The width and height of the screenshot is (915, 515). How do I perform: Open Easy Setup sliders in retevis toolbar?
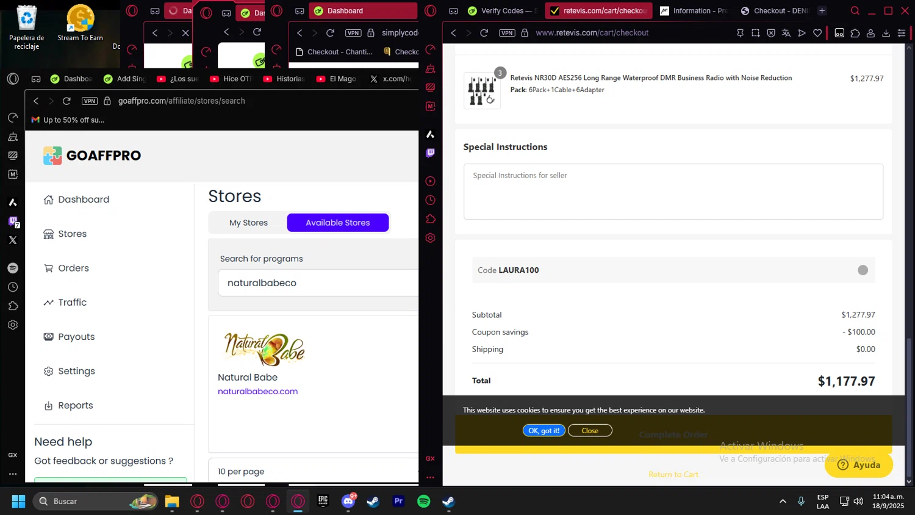(x=902, y=33)
